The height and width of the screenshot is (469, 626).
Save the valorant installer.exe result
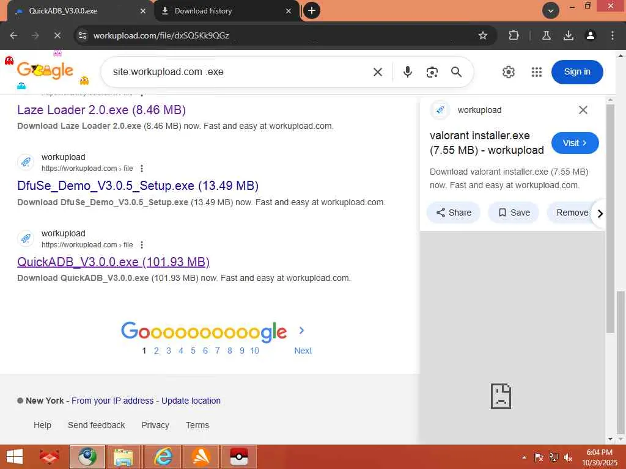pyautogui.click(x=514, y=213)
